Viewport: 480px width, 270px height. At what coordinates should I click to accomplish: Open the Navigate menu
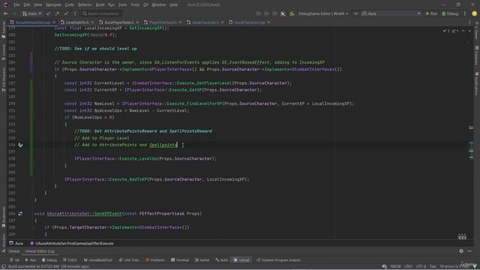pos(53,4)
